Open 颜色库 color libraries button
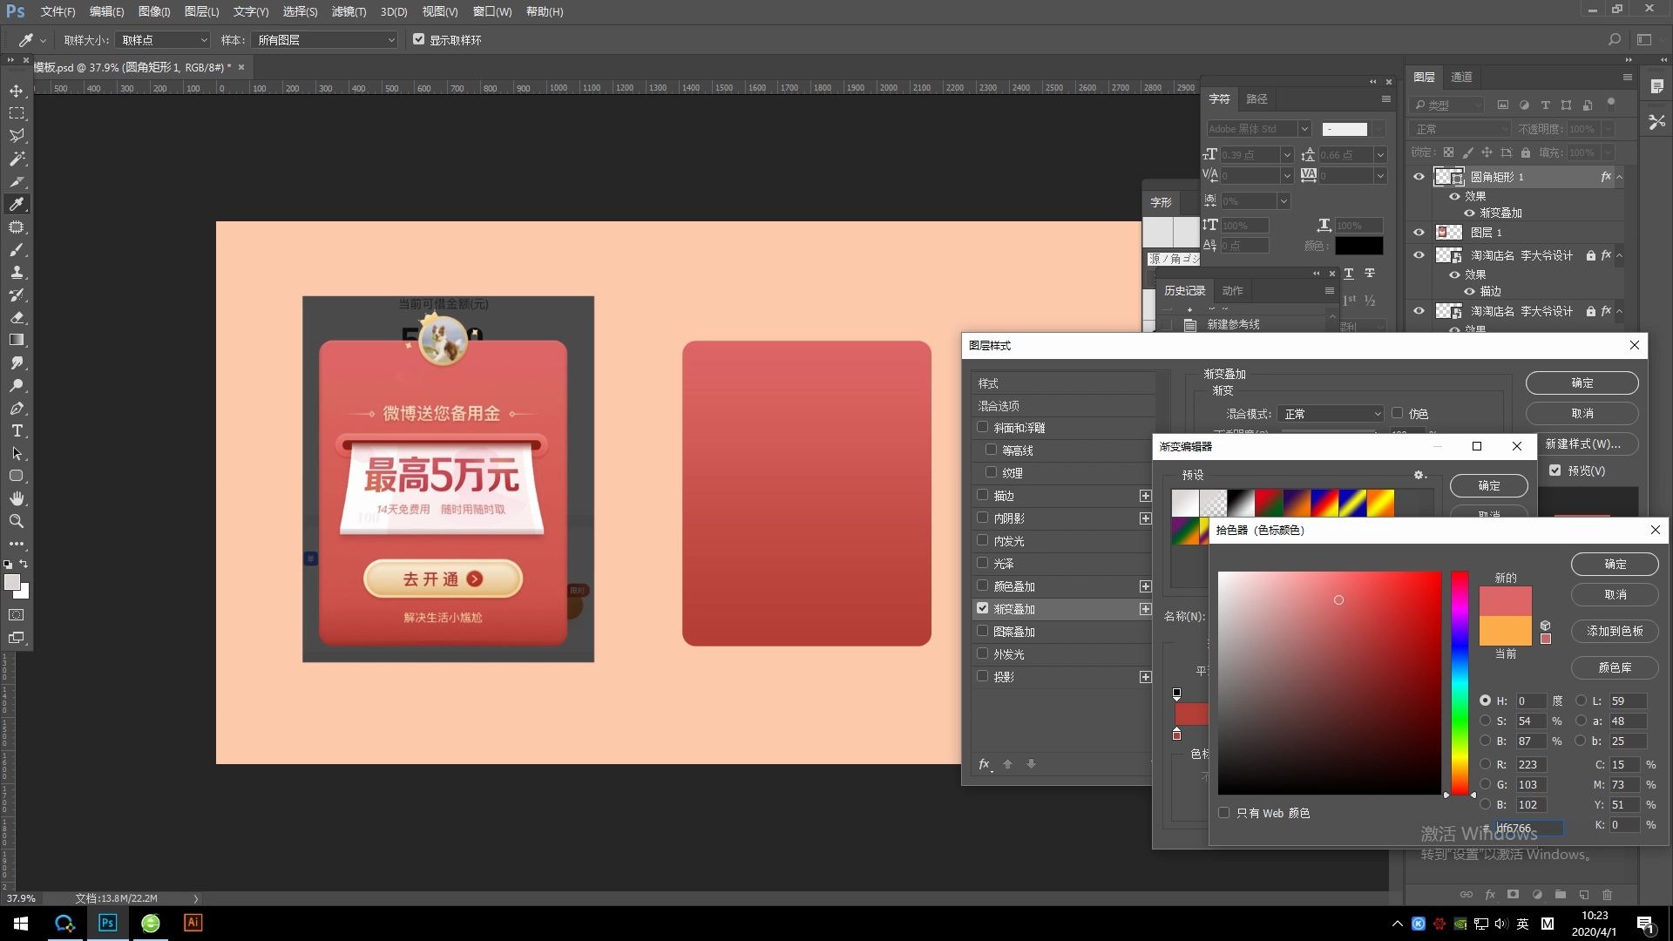Image resolution: width=1673 pixels, height=941 pixels. (x=1615, y=667)
